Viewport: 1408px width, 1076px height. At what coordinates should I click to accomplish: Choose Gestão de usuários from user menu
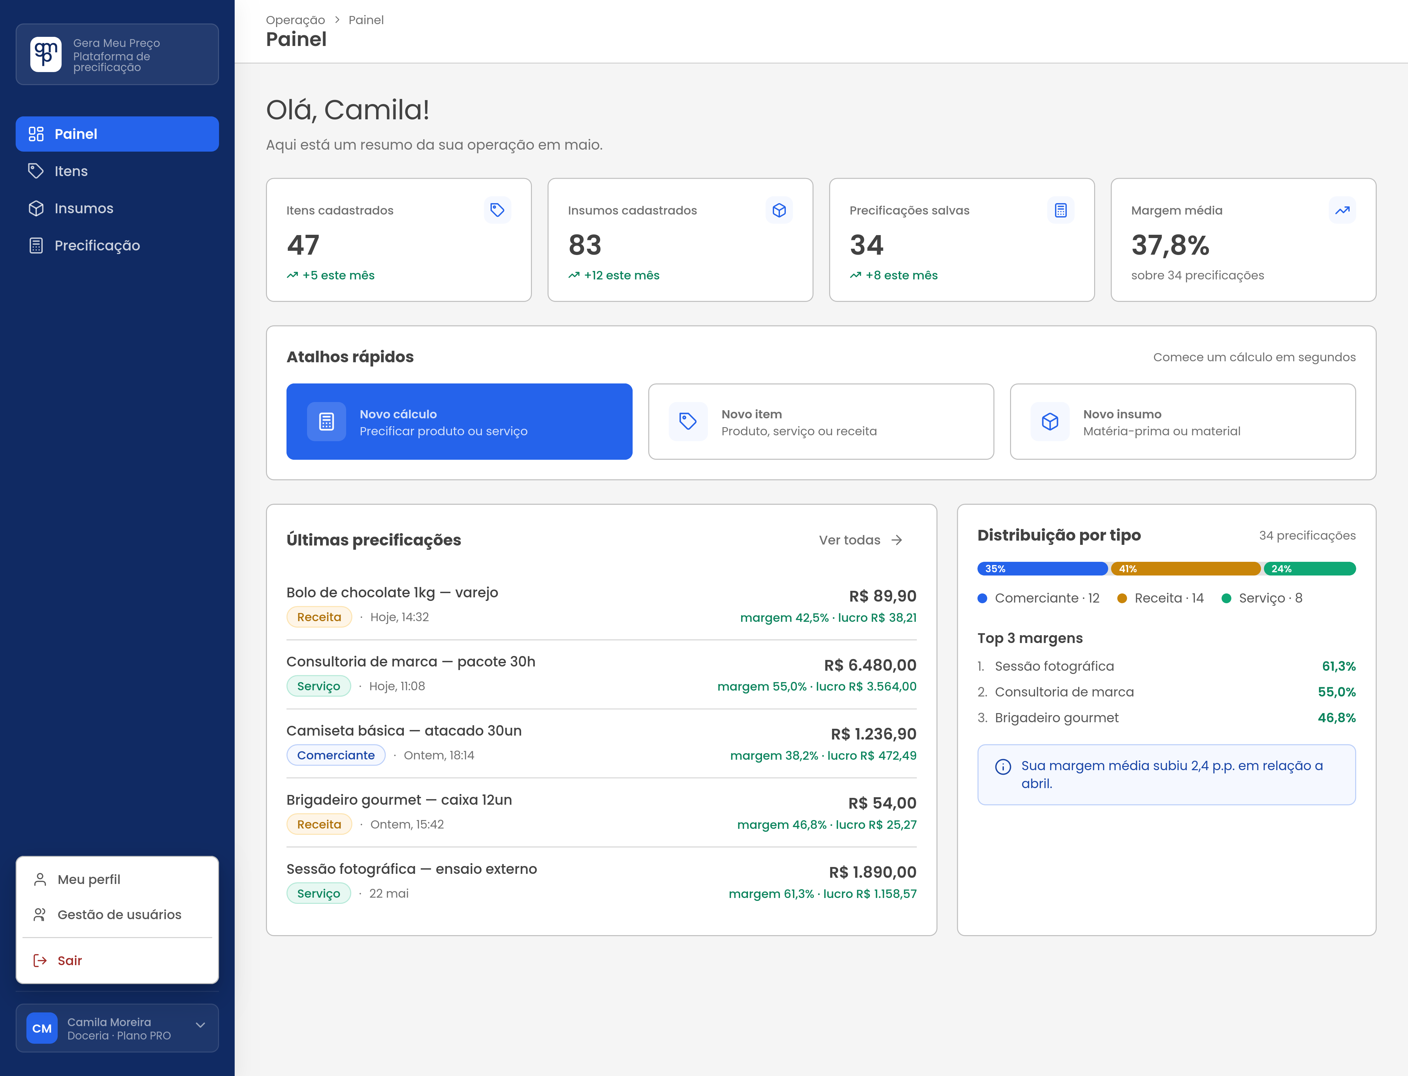pyautogui.click(x=117, y=915)
